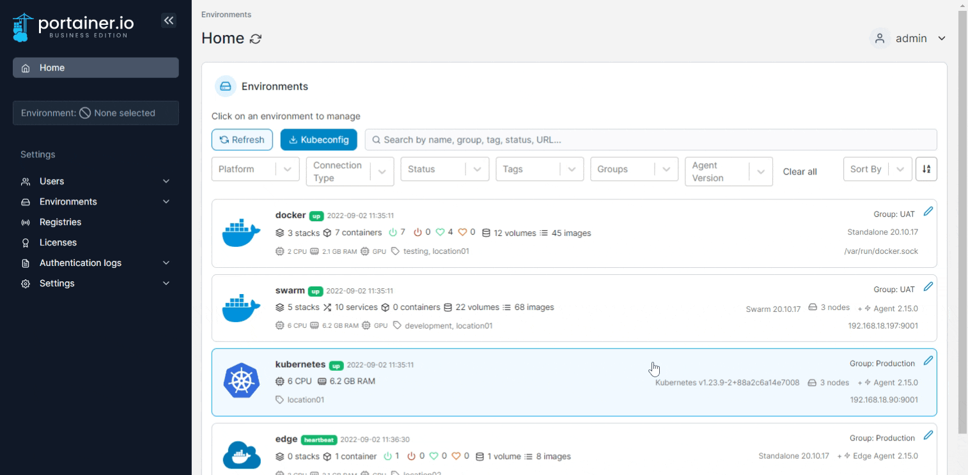
Task: Click the Environments breadcrumb
Action: [x=226, y=15]
